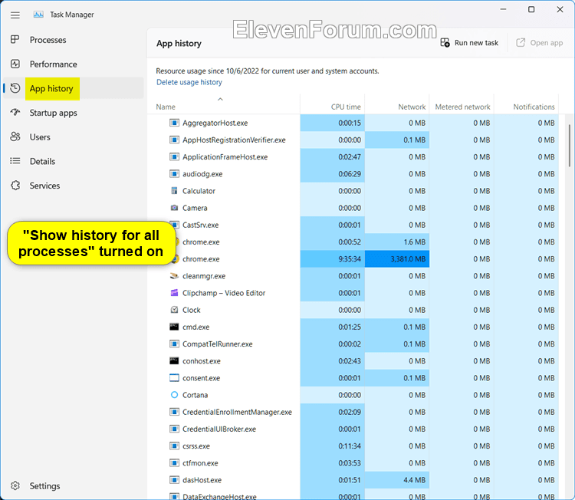Click the AggregatorHost.exe icon
575x500 pixels.
[174, 123]
